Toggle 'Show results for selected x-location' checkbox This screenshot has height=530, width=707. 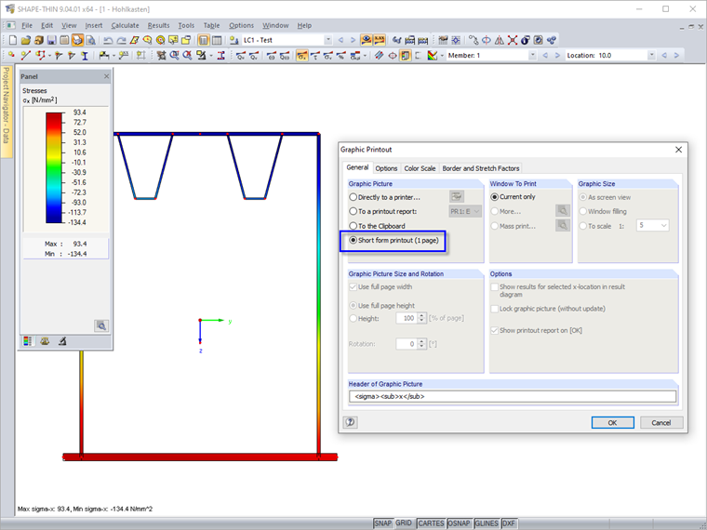495,286
